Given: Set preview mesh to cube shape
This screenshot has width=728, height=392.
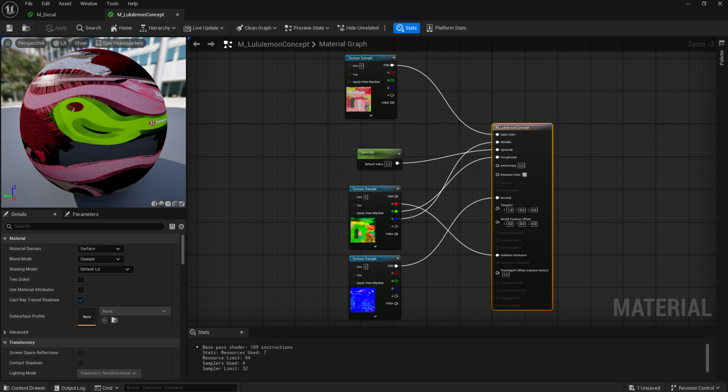Looking at the screenshot, I should click(x=175, y=204).
